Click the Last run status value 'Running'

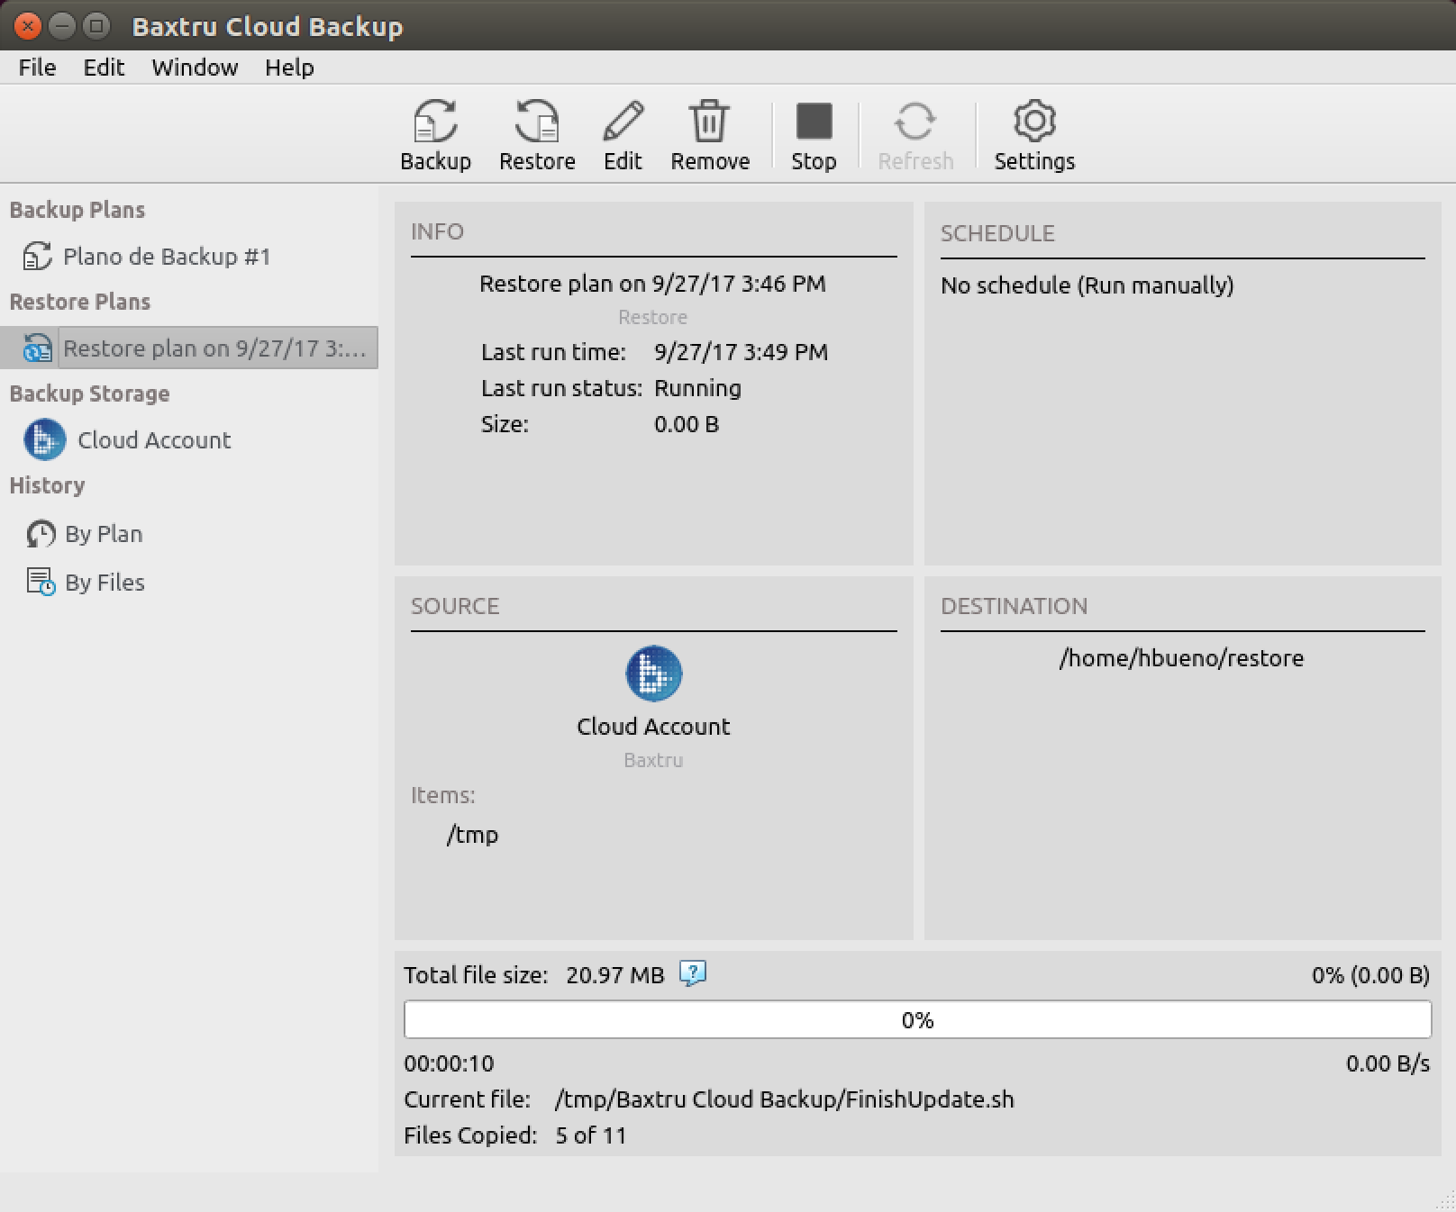pos(697,388)
